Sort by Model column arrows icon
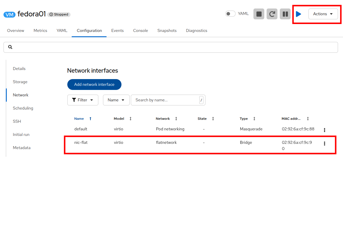The width and height of the screenshot is (343, 232). [130, 119]
